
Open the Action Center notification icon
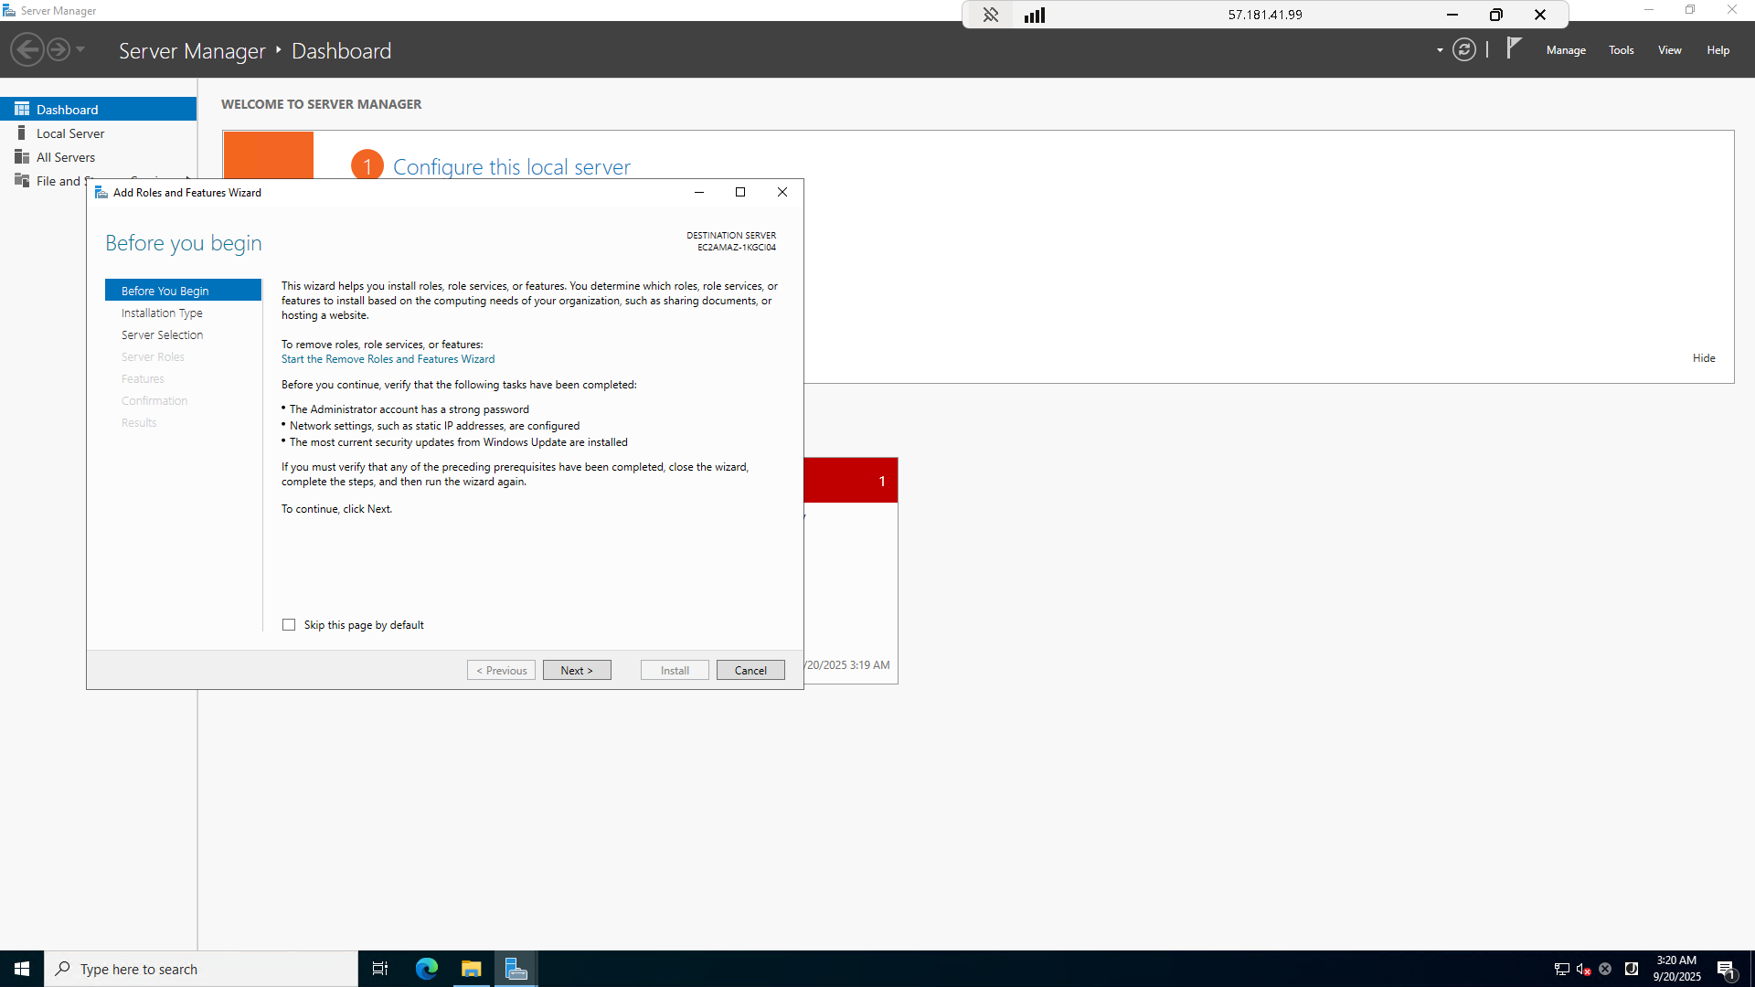(1726, 970)
